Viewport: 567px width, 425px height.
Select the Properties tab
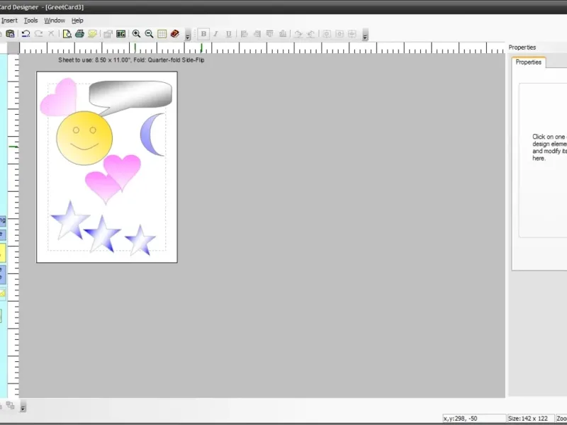528,62
